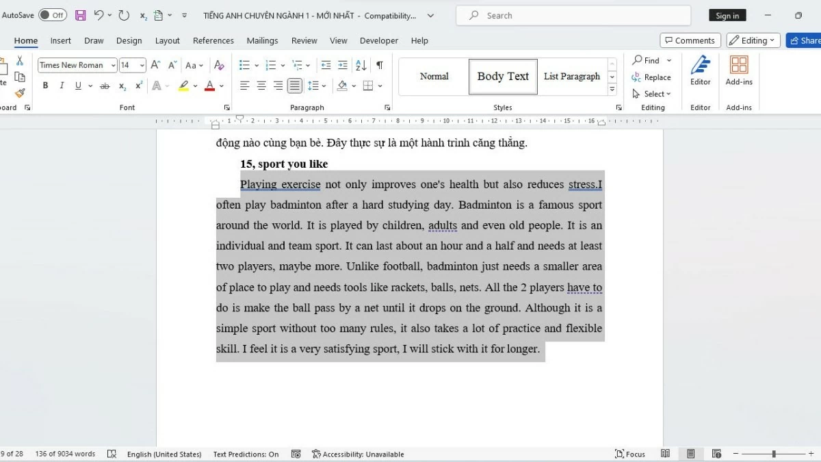Viewport: 821px width, 462px height.
Task: Apply strikethrough to the selected text
Action: point(105,86)
